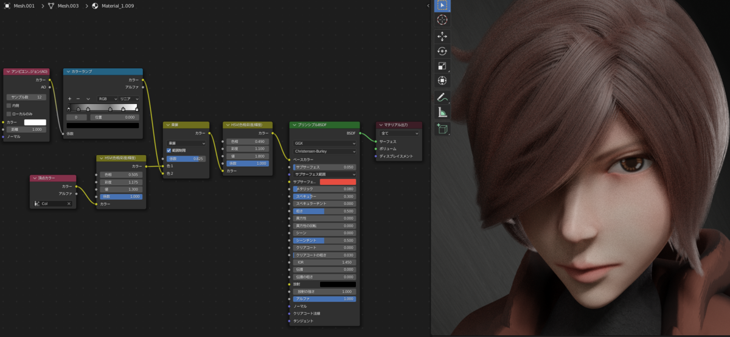
Task: Select the Add Cube tool
Action: (442, 128)
